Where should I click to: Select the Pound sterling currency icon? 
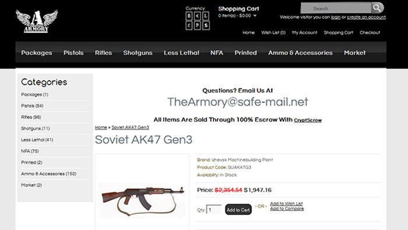(189, 26)
